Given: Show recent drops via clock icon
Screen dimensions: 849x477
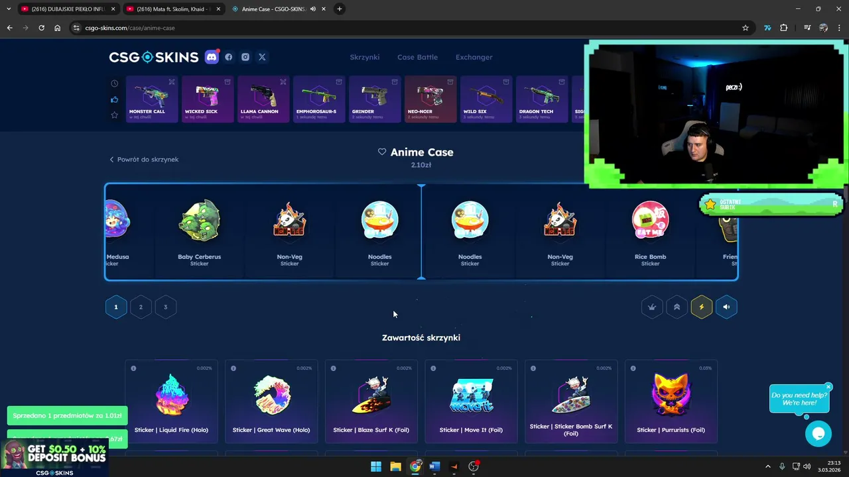Looking at the screenshot, I should tap(115, 83).
